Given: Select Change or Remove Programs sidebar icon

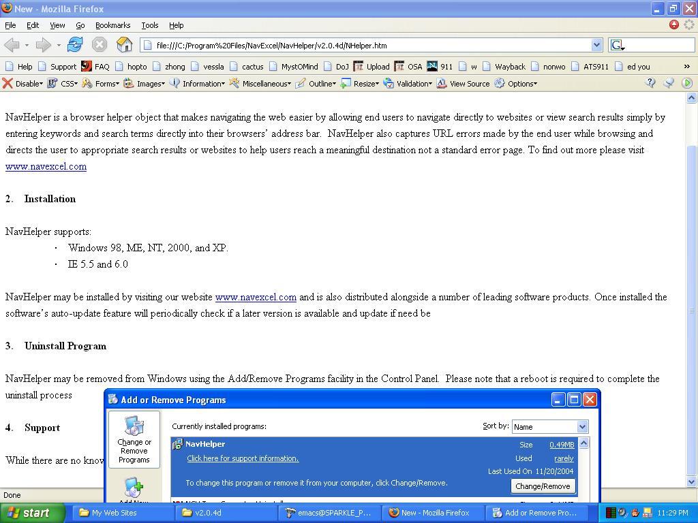Looking at the screenshot, I should point(134,439).
